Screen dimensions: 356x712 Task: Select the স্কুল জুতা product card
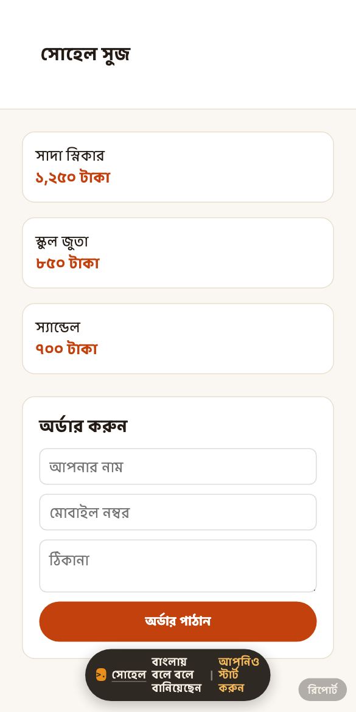(x=178, y=253)
